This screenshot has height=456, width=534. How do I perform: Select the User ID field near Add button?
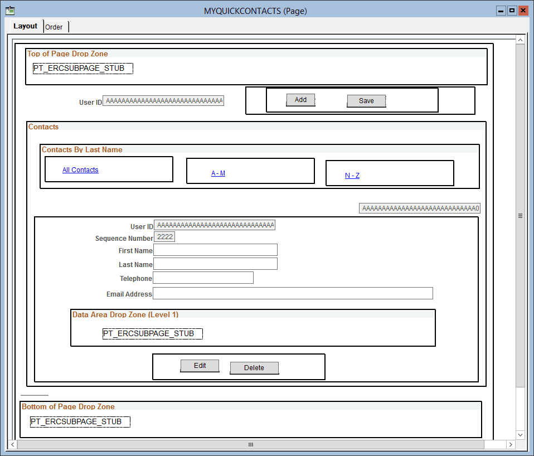point(163,100)
